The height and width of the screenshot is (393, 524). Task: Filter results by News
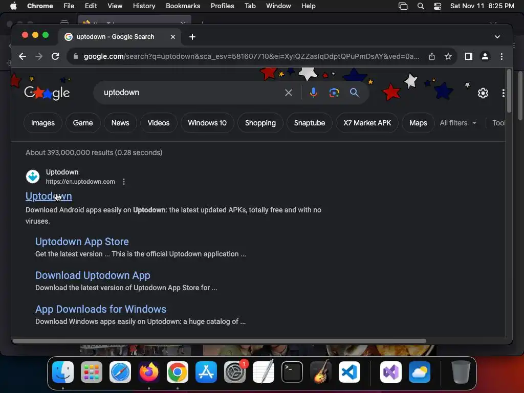(120, 123)
